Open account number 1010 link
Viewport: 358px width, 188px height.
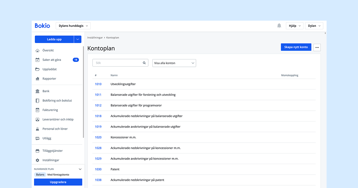pyautogui.click(x=98, y=84)
